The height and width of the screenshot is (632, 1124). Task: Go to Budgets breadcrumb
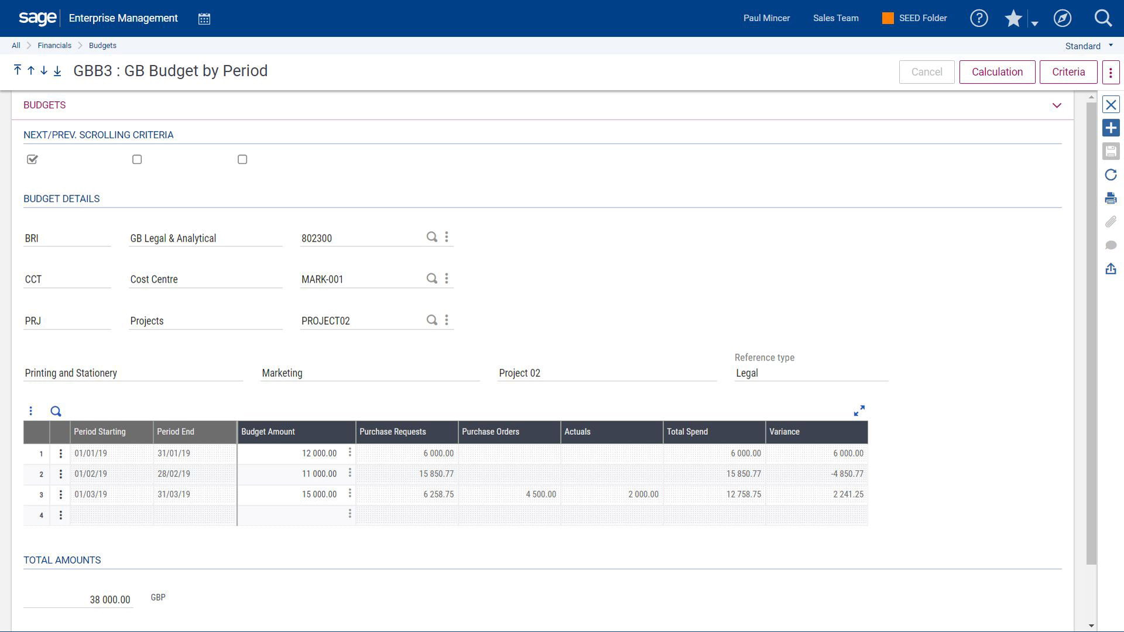pyautogui.click(x=102, y=46)
